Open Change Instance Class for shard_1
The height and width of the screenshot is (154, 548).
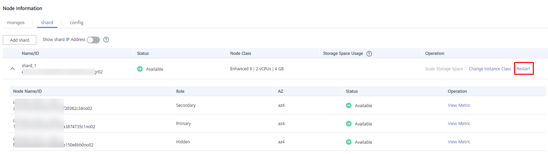(x=490, y=69)
